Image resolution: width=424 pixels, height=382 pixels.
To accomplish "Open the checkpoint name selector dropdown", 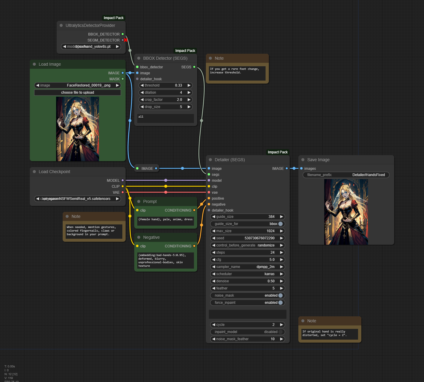I will [78, 199].
